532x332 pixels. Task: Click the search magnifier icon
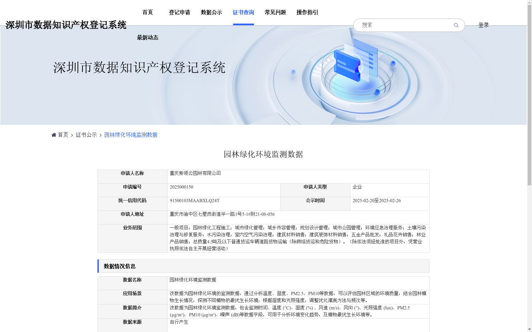pyautogui.click(x=456, y=25)
